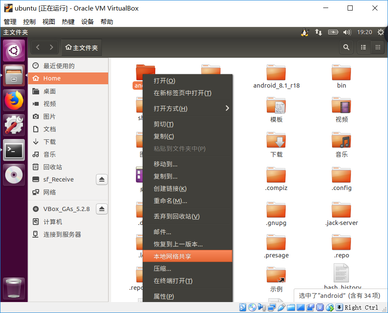
Task: Click VirtualBox status bar optical disk icon
Action: click(x=252, y=307)
